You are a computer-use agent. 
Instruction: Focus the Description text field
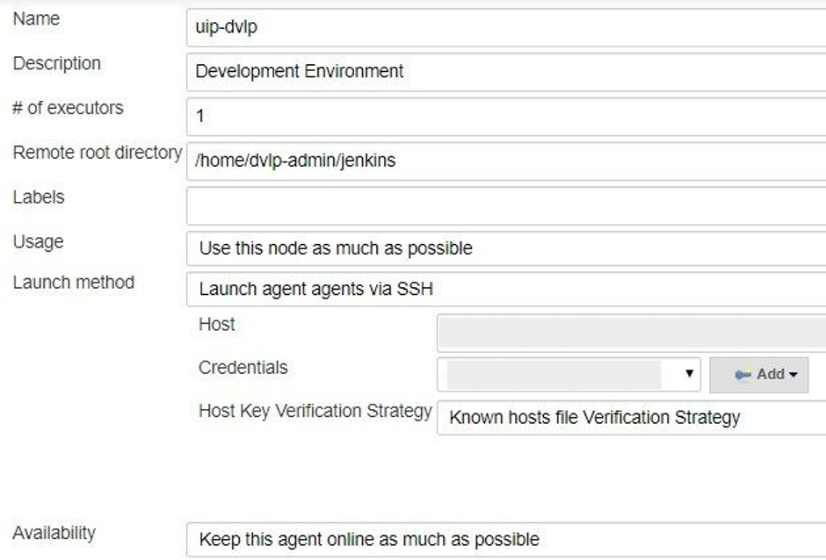click(506, 71)
